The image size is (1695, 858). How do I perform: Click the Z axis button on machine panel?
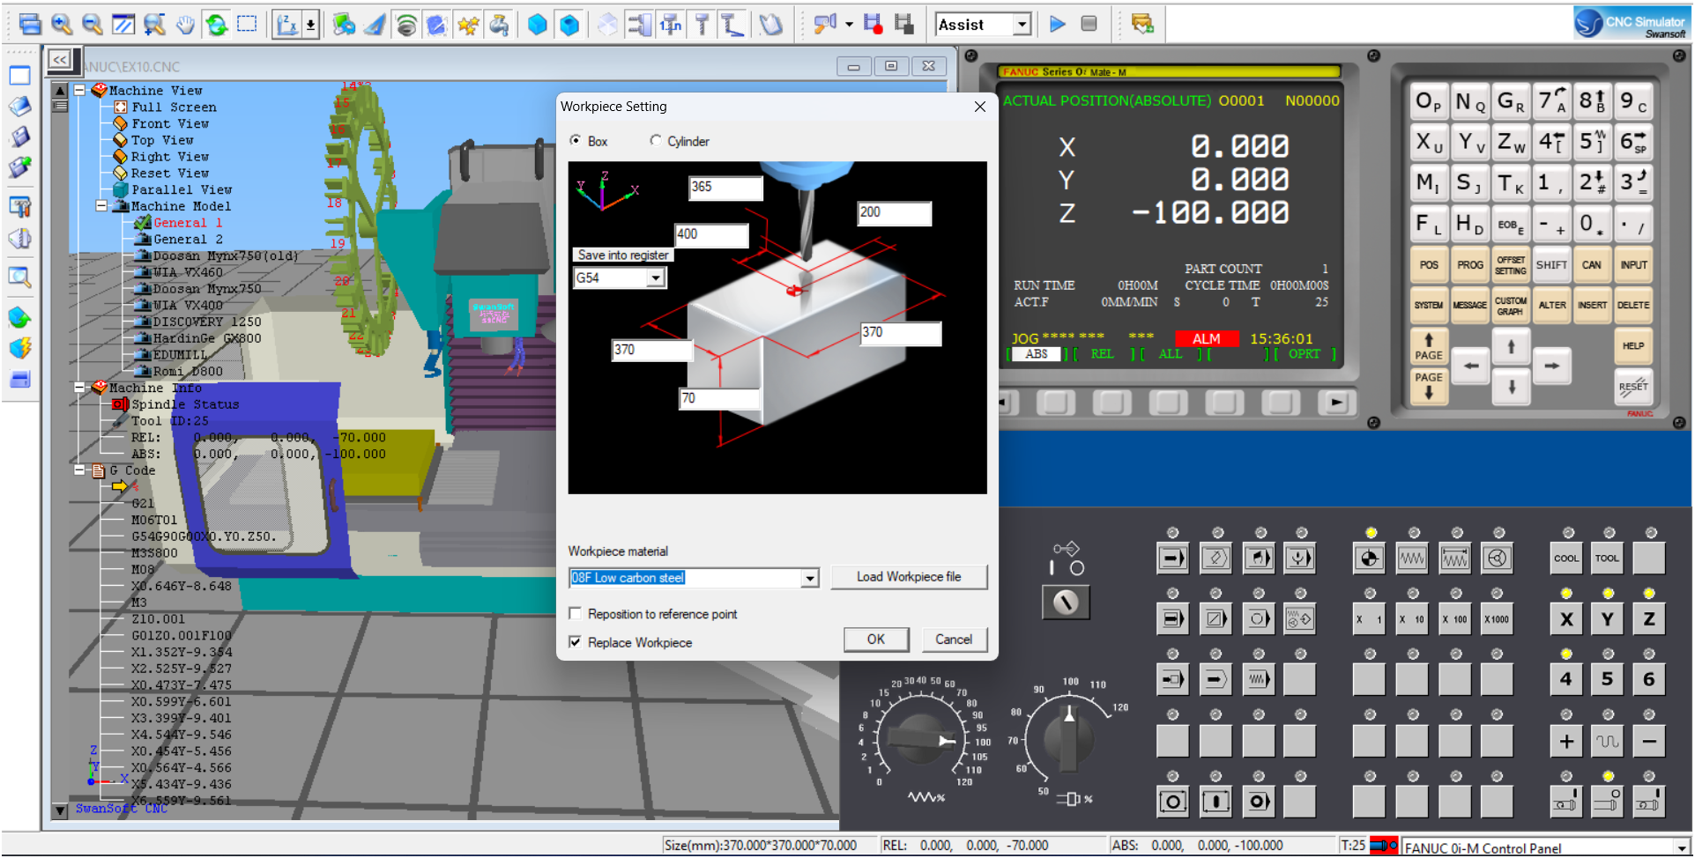point(1649,618)
